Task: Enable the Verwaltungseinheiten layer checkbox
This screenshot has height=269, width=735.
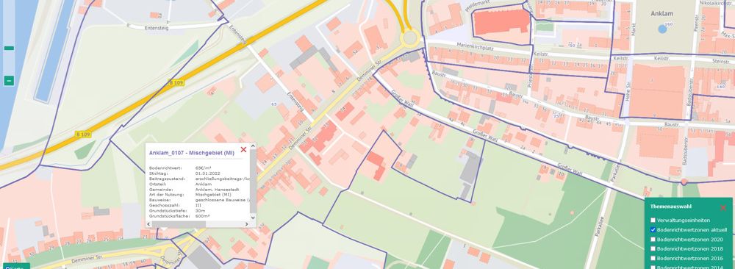Action: click(x=653, y=220)
